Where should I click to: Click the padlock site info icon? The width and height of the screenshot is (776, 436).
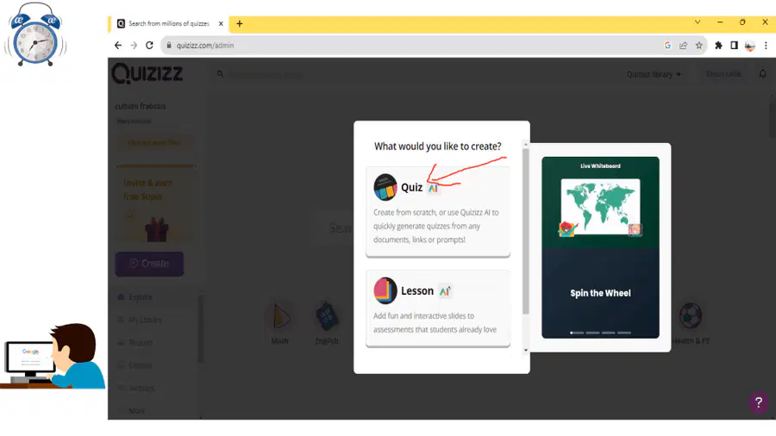click(169, 46)
